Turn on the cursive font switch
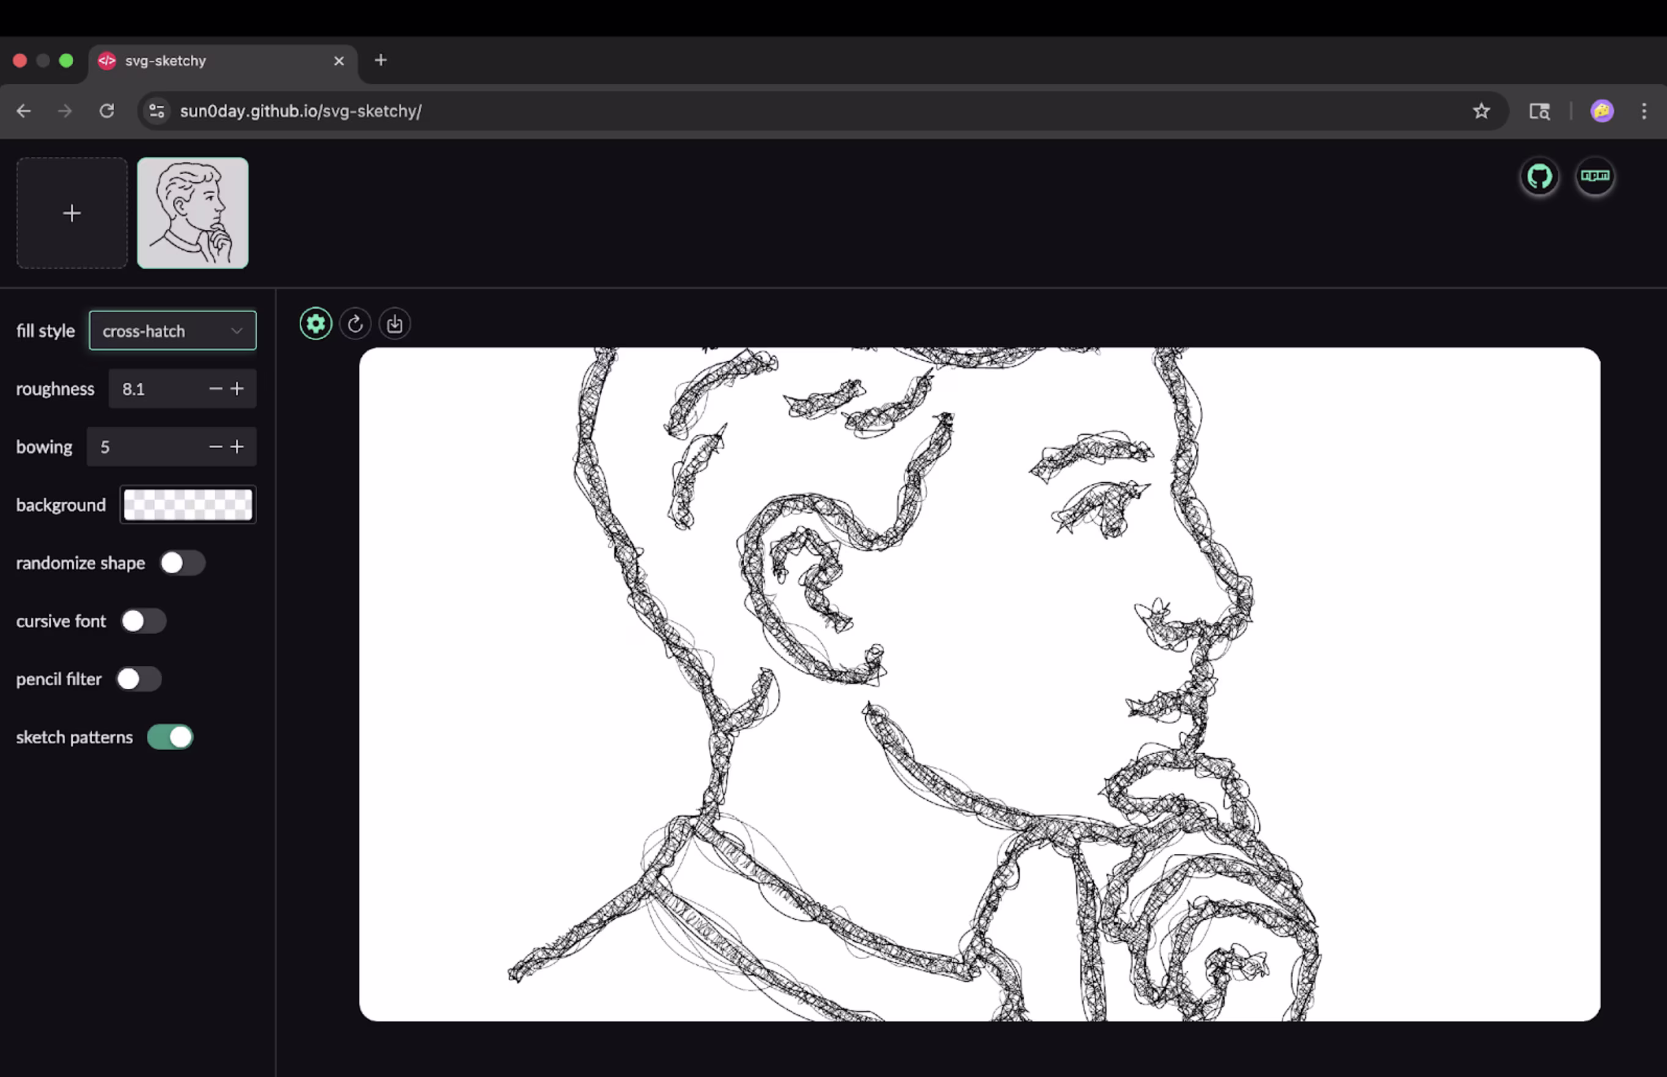Viewport: 1667px width, 1077px height. click(x=143, y=621)
